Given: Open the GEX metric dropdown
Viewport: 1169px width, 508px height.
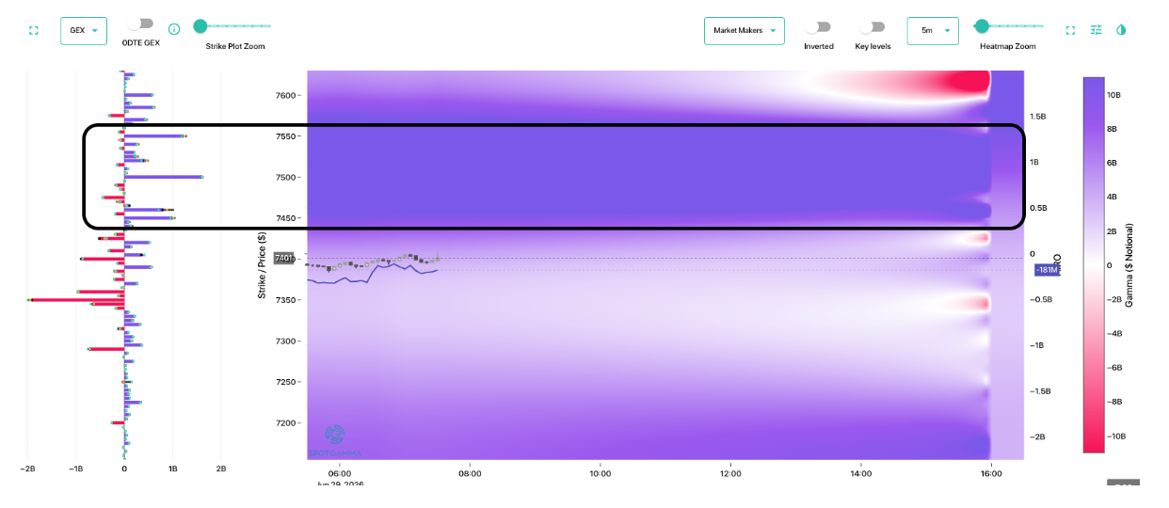Looking at the screenshot, I should 84,31.
